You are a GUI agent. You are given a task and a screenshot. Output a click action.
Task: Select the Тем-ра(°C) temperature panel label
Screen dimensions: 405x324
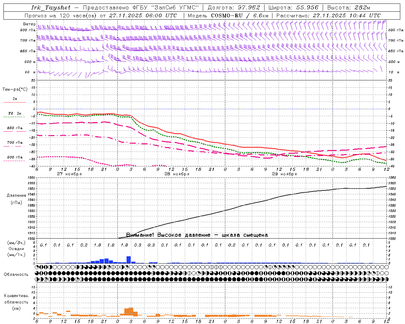click(15, 90)
